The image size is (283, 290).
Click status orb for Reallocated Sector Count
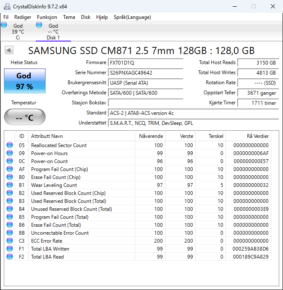[10, 145]
